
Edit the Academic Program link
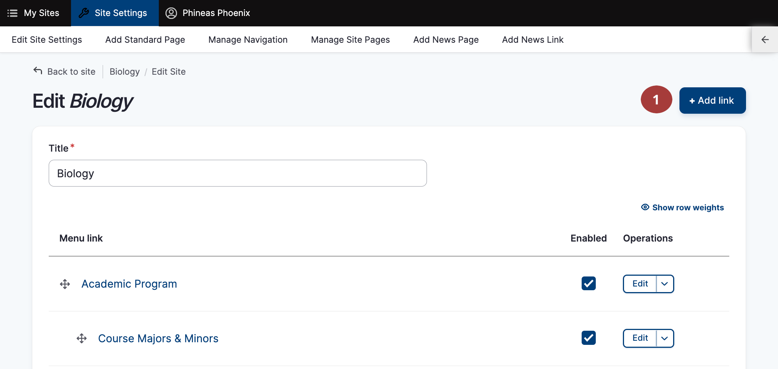(x=640, y=284)
